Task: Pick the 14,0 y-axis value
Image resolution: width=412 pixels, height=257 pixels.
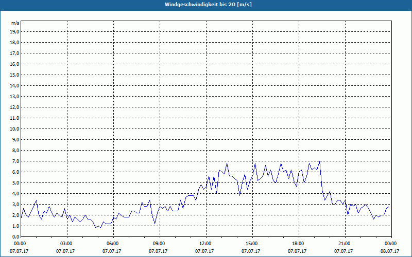Action: tap(14, 85)
